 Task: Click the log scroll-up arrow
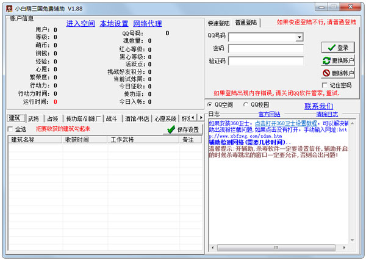pyautogui.click(x=352, y=123)
